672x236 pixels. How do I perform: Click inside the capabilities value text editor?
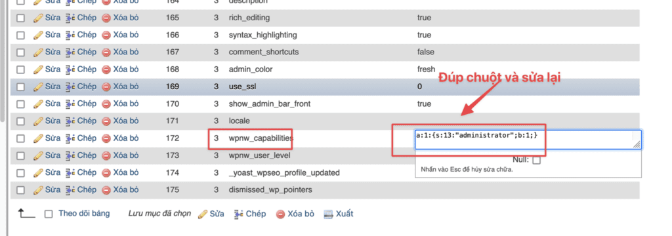(528, 140)
